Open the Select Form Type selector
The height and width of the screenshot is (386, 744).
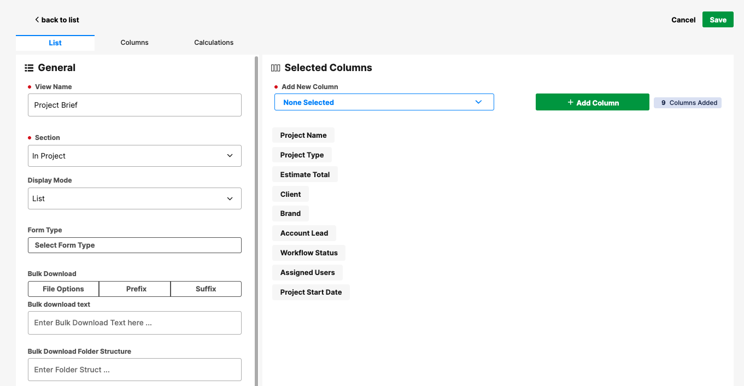(134, 245)
